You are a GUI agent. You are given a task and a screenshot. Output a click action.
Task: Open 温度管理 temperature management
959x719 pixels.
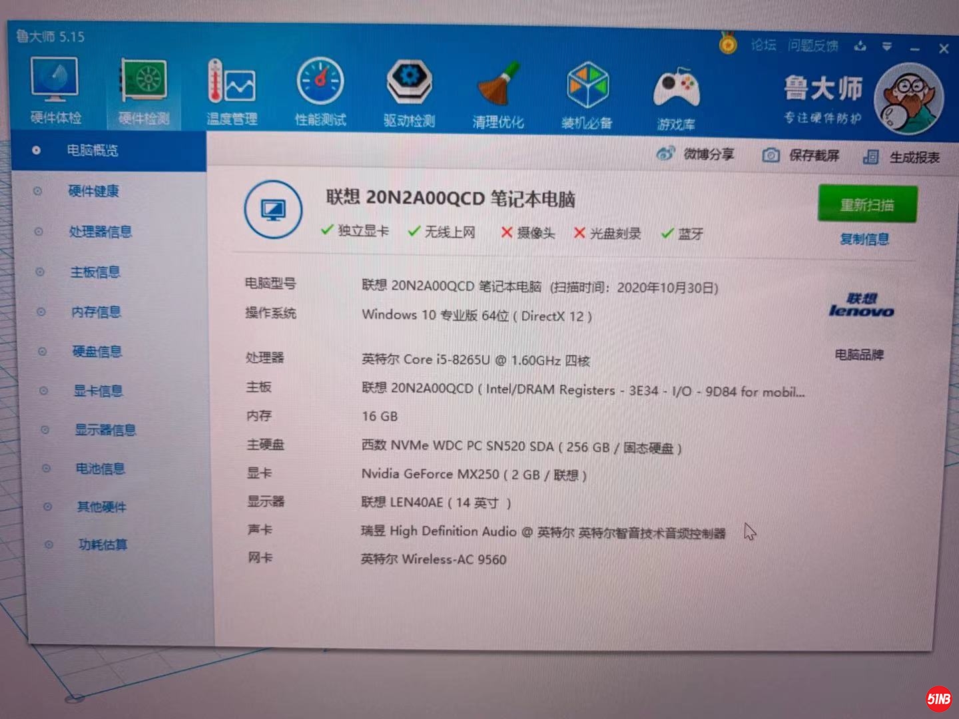click(231, 93)
